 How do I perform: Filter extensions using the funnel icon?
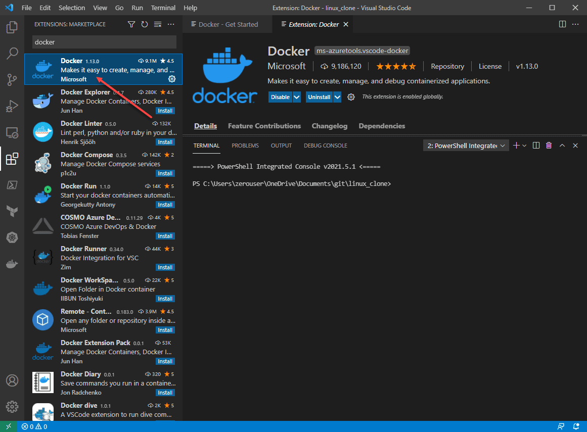click(131, 24)
